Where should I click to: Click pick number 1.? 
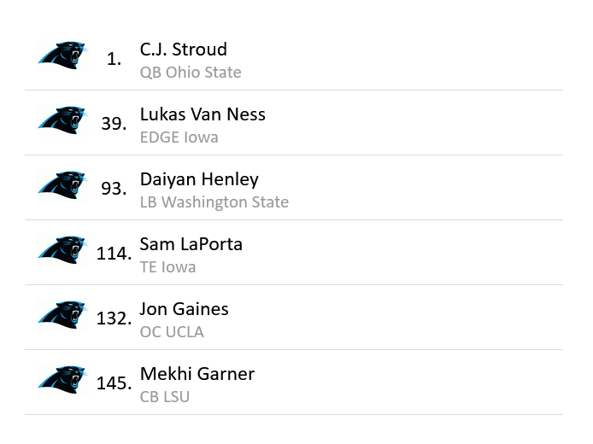point(114,59)
